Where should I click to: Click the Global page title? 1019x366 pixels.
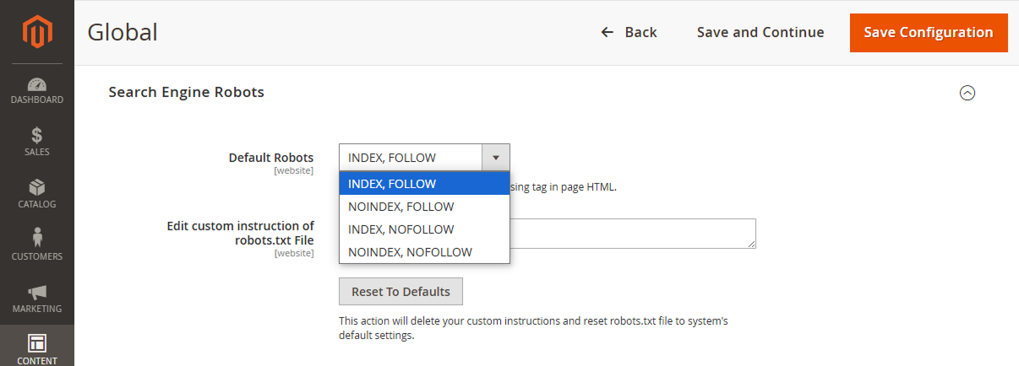[x=123, y=32]
